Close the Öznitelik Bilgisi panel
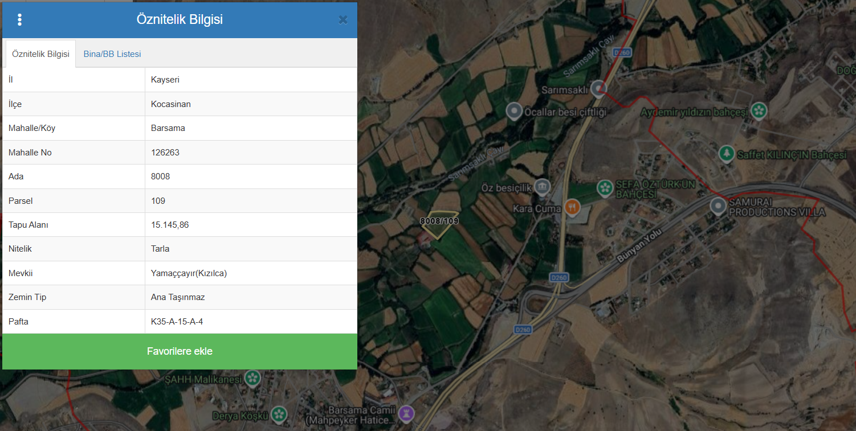Screen dimensions: 856x431 click(x=343, y=20)
